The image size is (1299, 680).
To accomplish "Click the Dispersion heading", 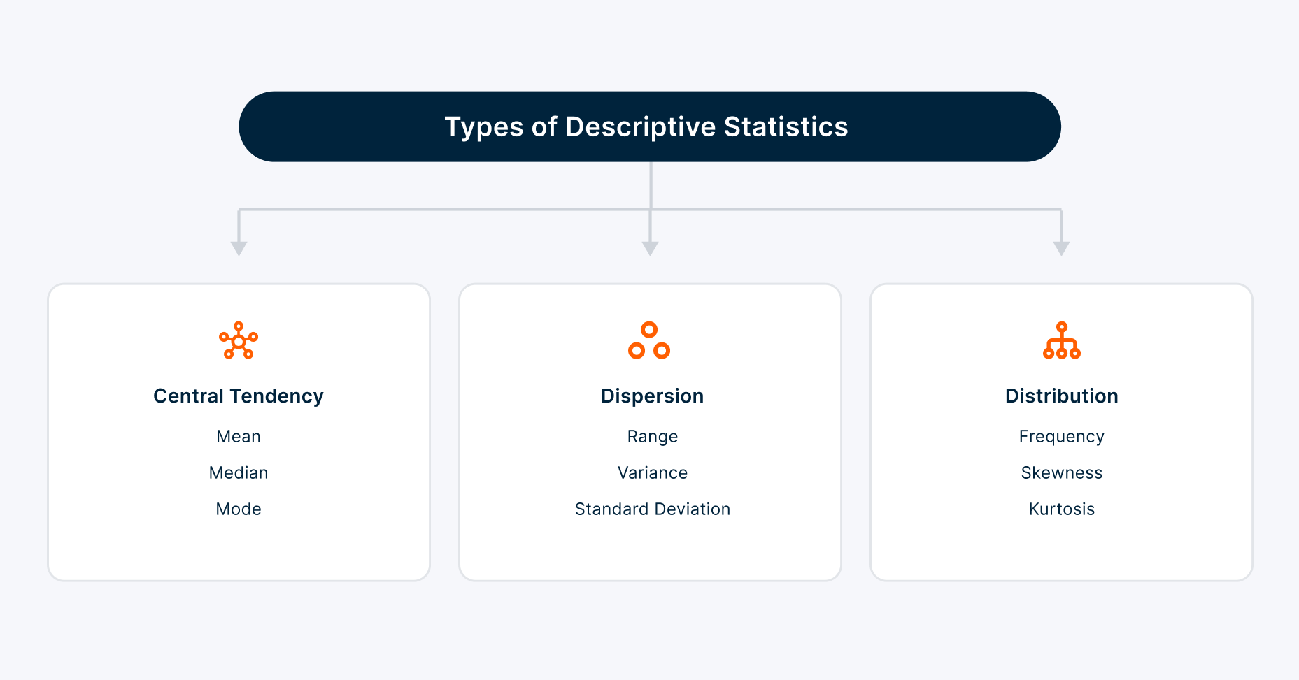I will point(652,396).
